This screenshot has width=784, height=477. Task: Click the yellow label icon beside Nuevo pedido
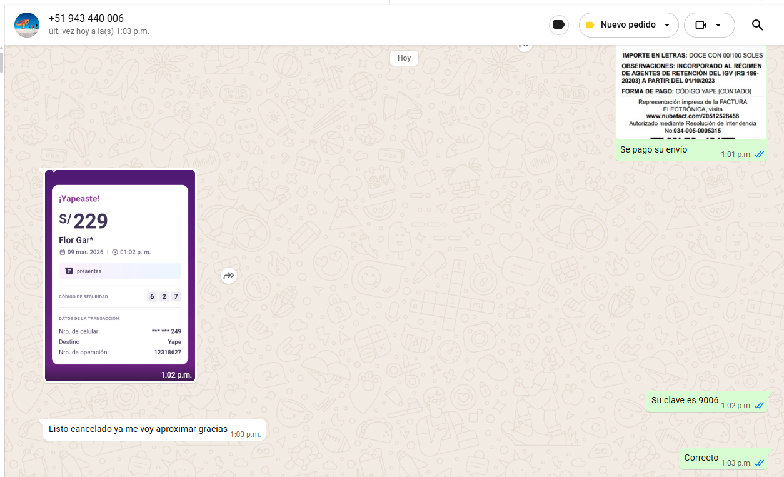tap(590, 25)
